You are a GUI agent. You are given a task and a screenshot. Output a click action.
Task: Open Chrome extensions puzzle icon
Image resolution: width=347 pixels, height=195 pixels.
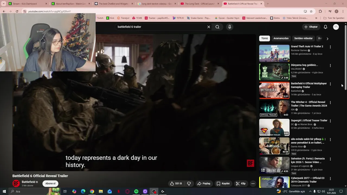point(320,11)
